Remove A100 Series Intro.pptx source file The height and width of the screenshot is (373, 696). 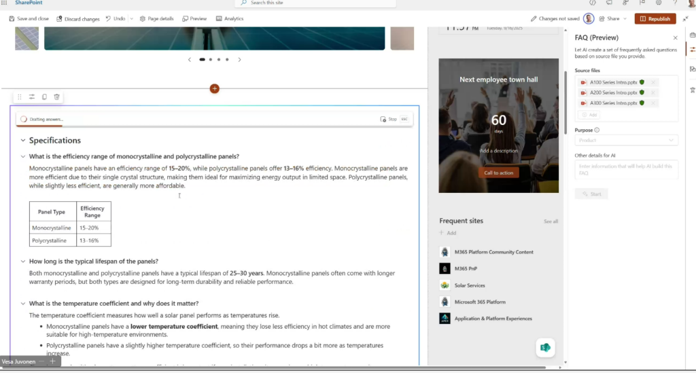[x=653, y=82]
